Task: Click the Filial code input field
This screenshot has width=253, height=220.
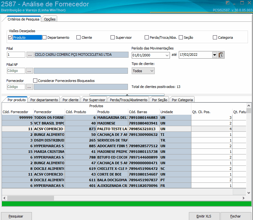Action: point(16,55)
